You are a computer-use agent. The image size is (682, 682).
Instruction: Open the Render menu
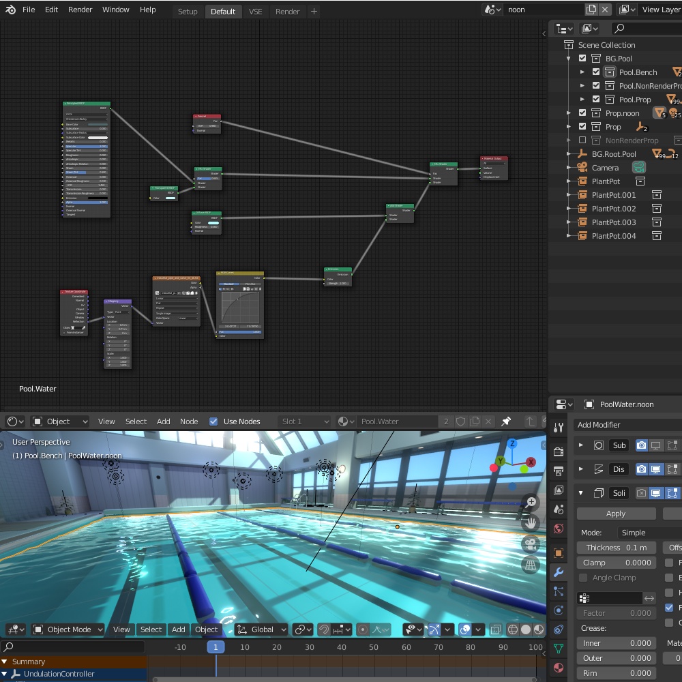tap(80, 10)
